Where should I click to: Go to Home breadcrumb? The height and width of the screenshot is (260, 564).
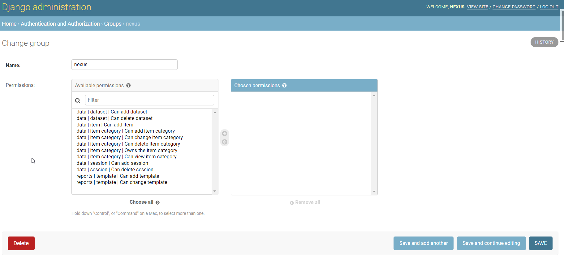tap(9, 24)
